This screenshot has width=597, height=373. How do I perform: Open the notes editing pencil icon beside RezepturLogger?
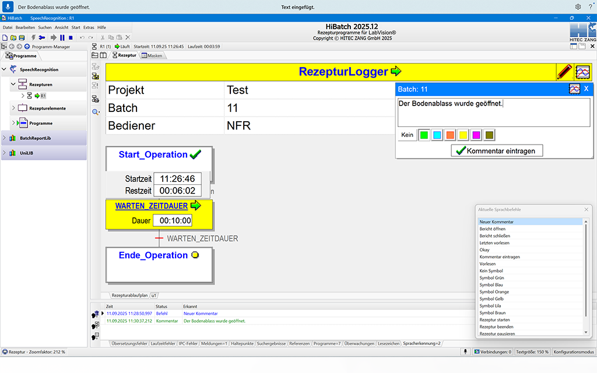click(x=564, y=72)
